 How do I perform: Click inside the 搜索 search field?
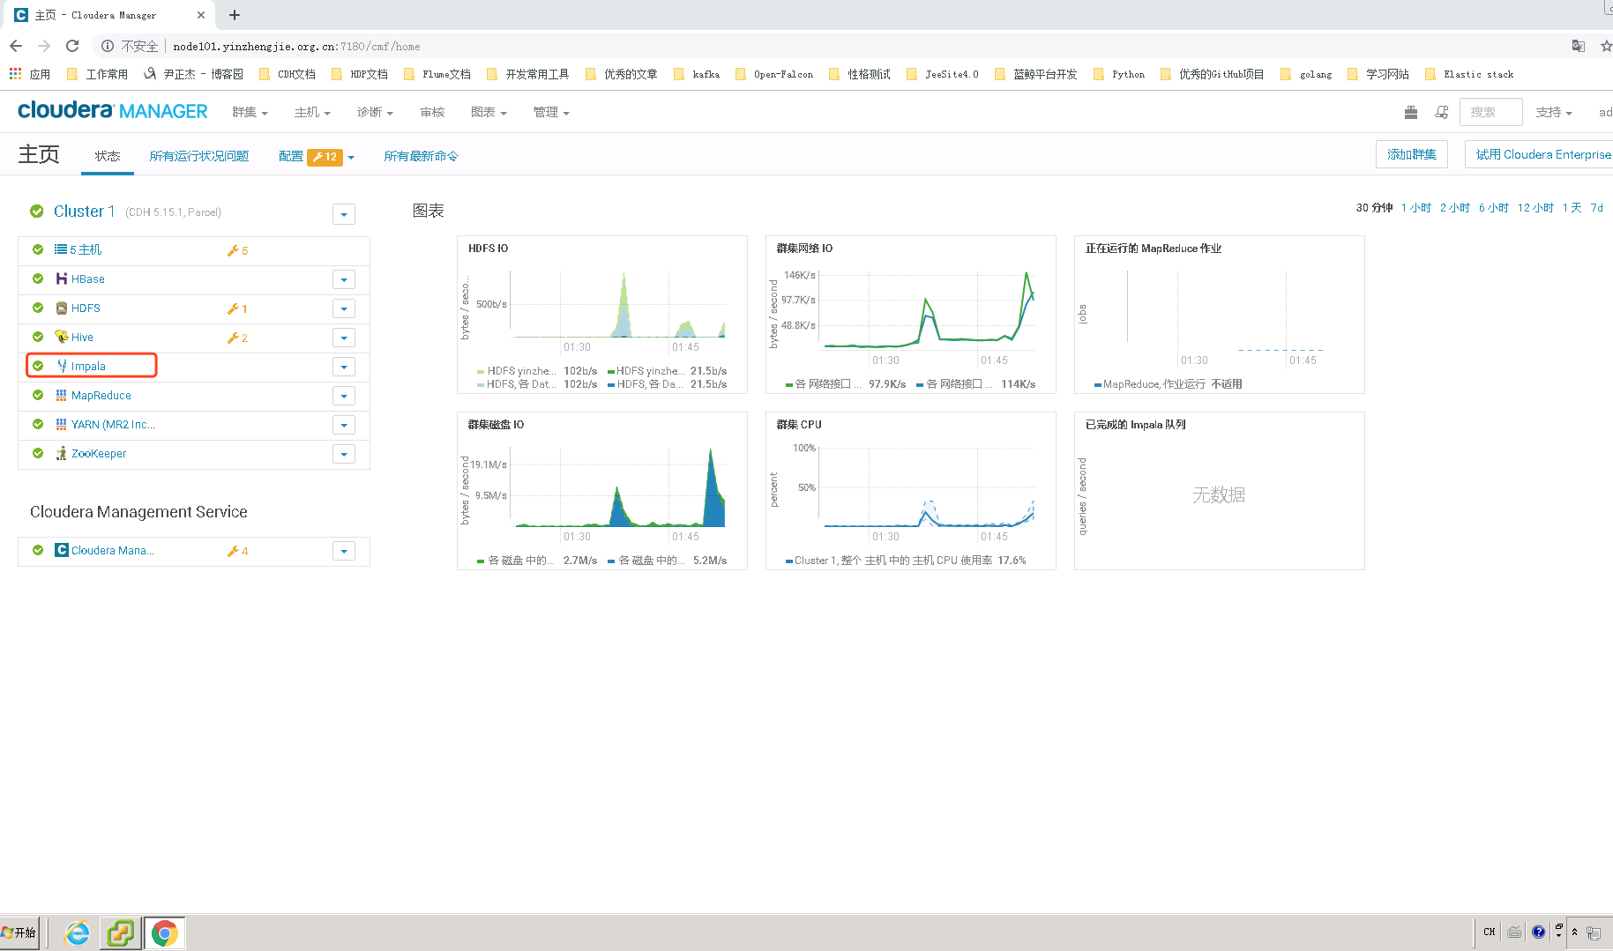pos(1490,112)
